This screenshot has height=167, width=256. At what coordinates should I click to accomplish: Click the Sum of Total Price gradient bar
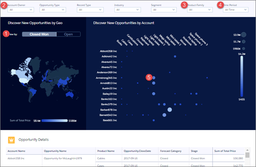(54, 121)
